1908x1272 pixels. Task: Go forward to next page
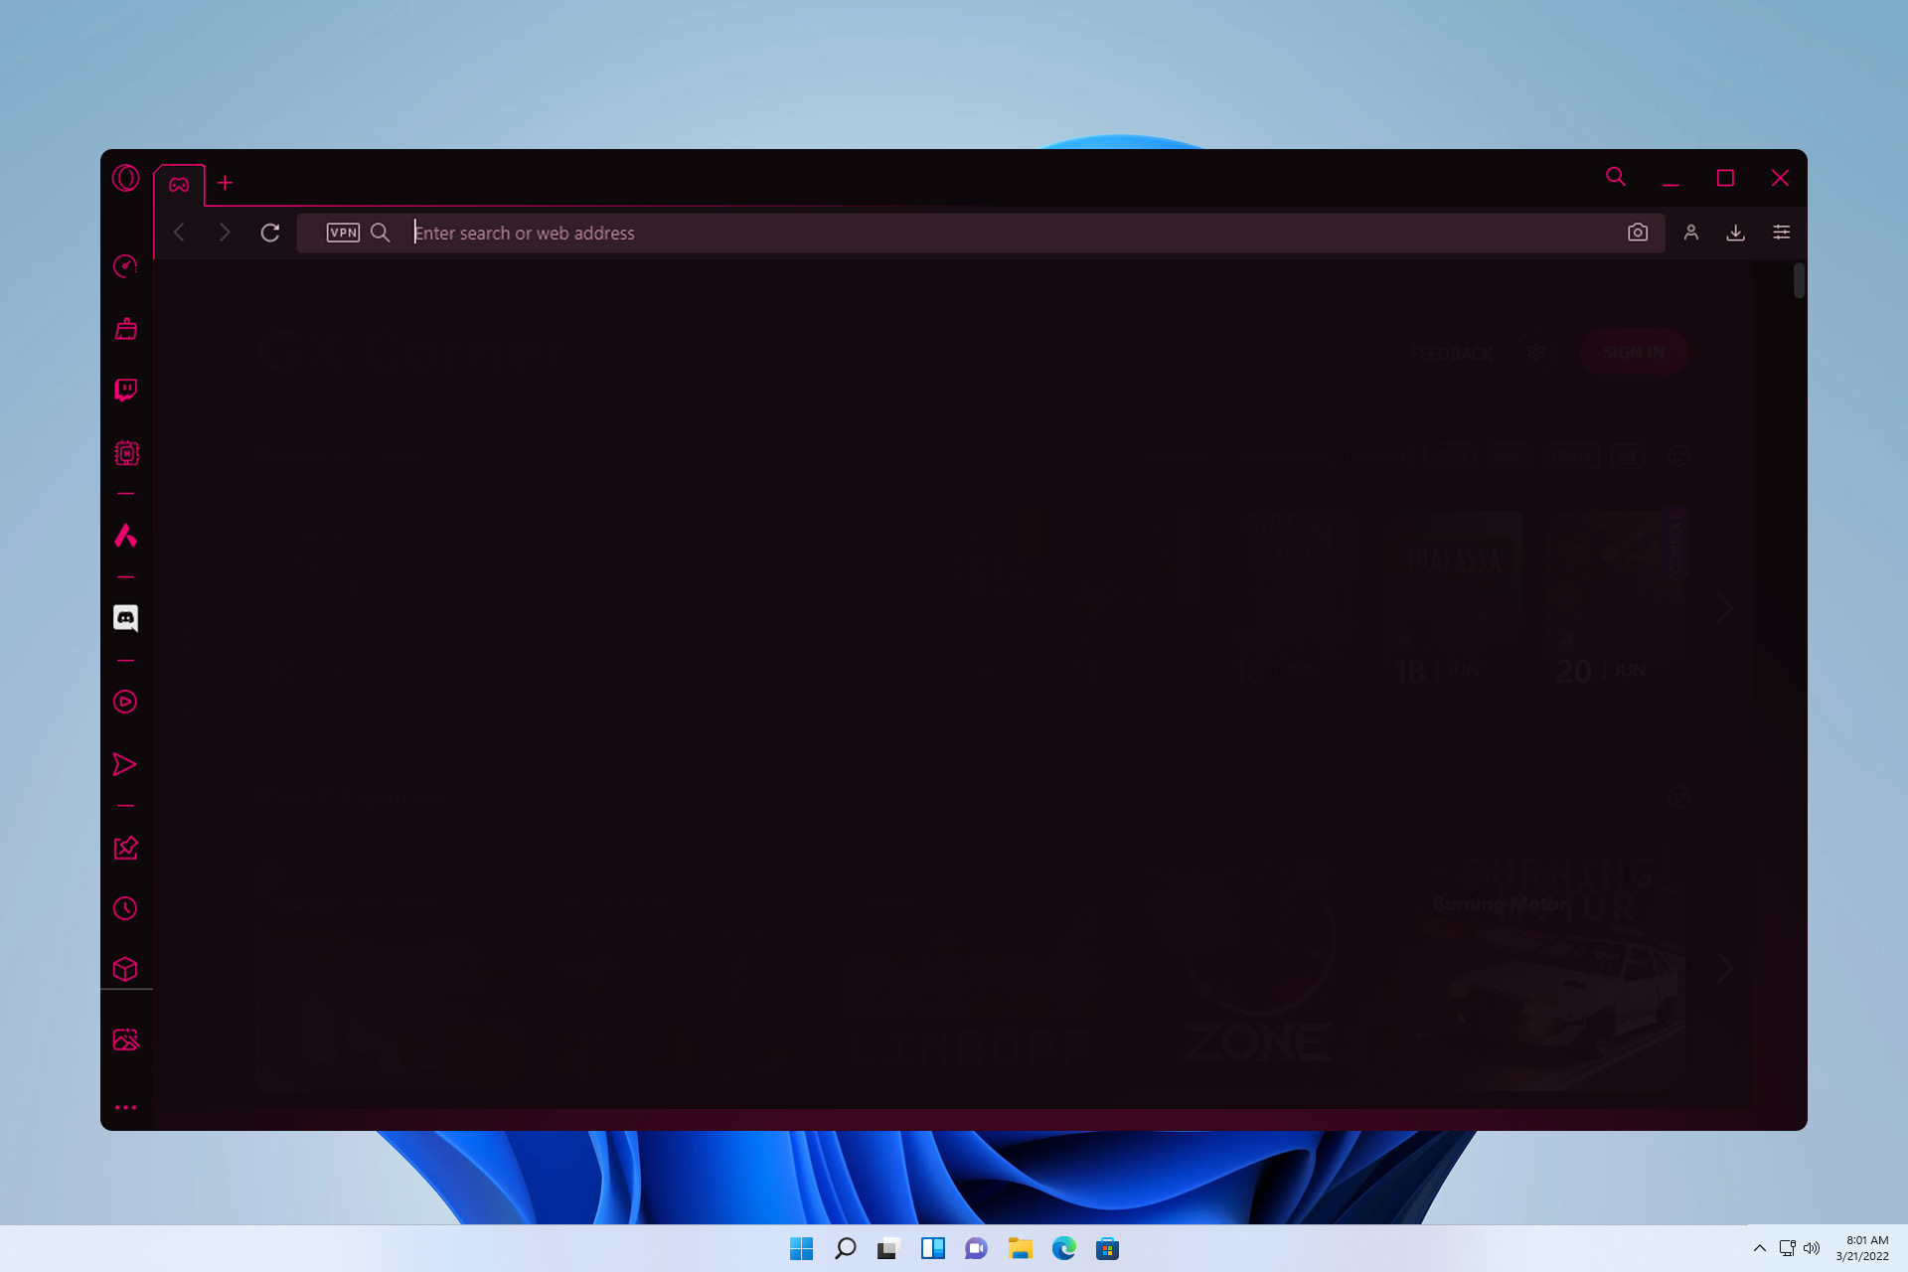point(225,233)
